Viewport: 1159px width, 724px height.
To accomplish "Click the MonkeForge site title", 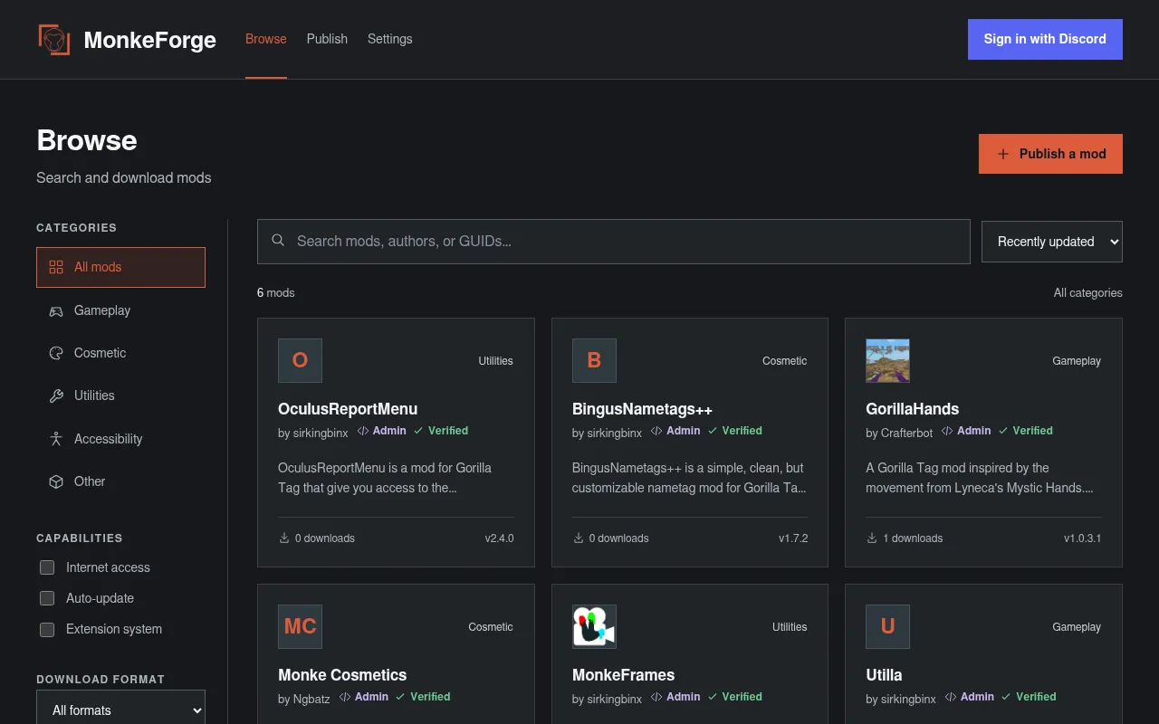I will tap(150, 40).
